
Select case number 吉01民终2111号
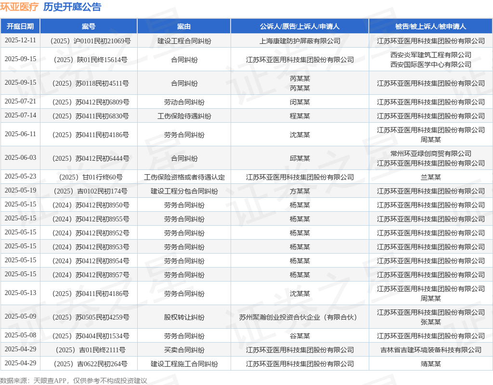click(90, 350)
